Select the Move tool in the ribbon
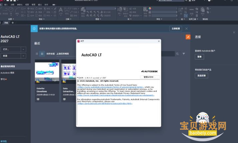Screen dimensions: 238x143 [31, 9]
